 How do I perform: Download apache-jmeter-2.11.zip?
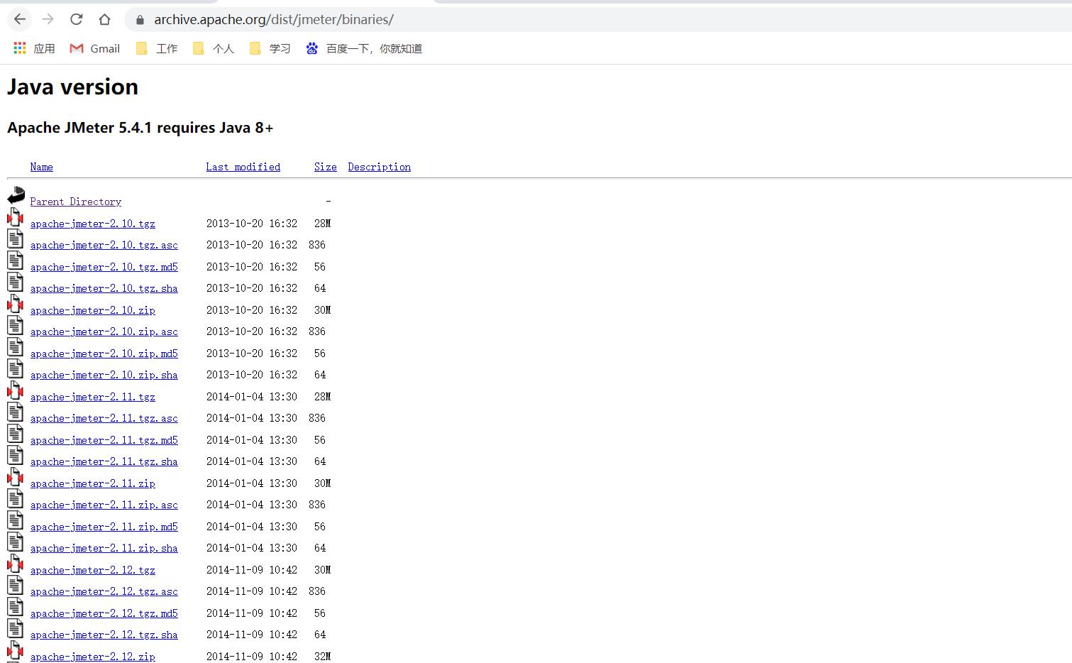(92, 483)
